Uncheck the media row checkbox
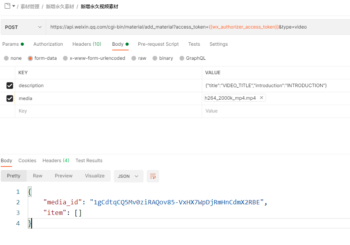 pyautogui.click(x=10, y=98)
